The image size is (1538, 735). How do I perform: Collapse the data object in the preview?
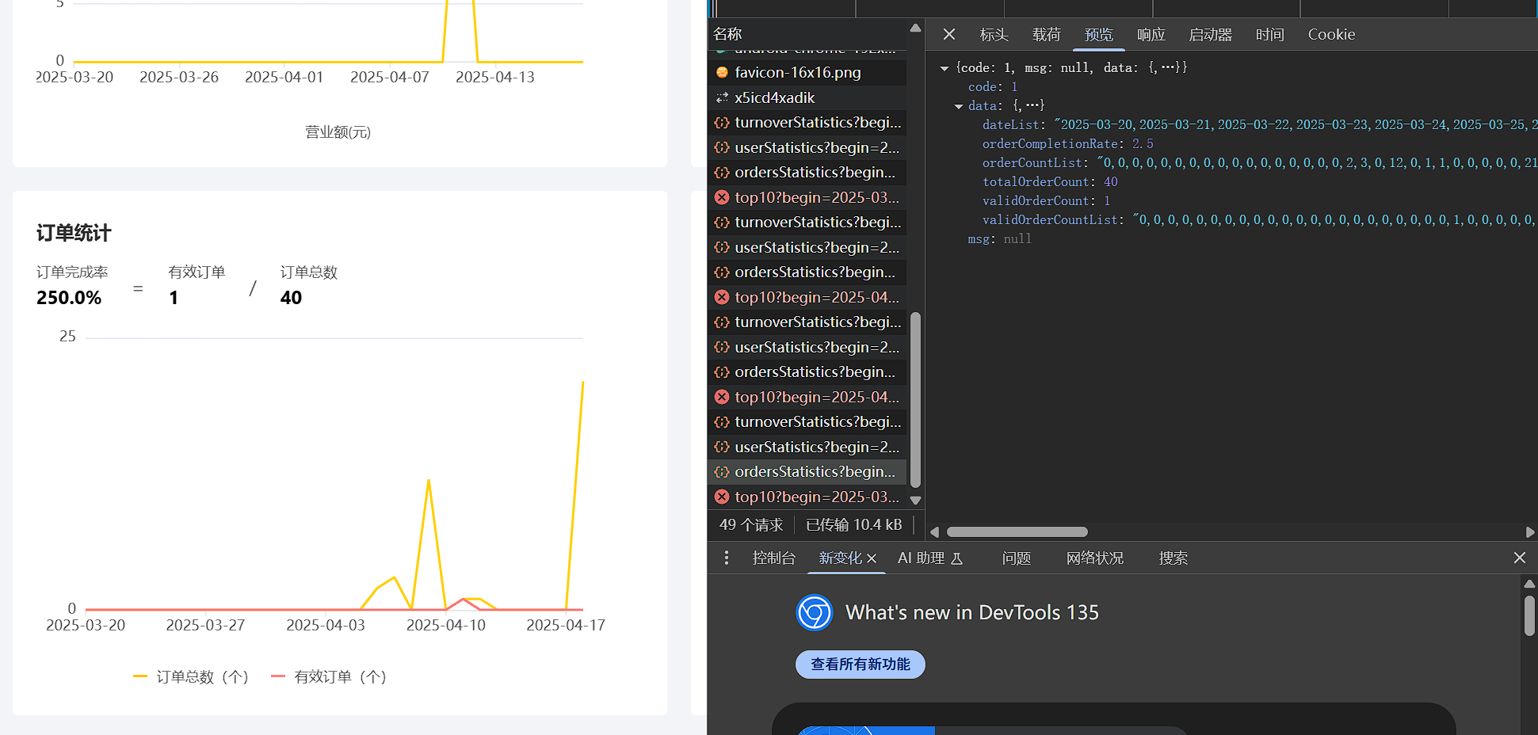pyautogui.click(x=959, y=106)
